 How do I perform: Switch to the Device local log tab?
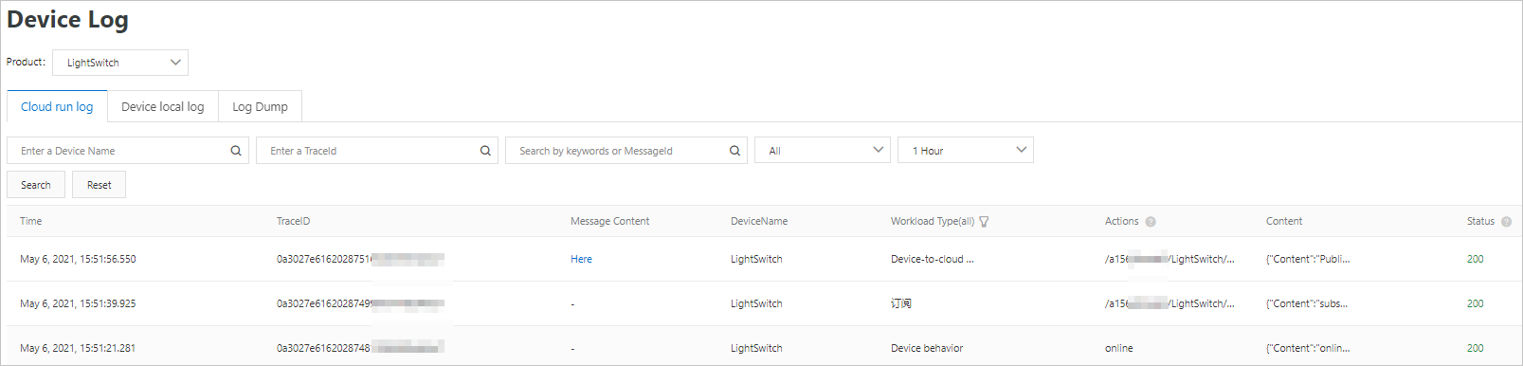pyautogui.click(x=163, y=107)
